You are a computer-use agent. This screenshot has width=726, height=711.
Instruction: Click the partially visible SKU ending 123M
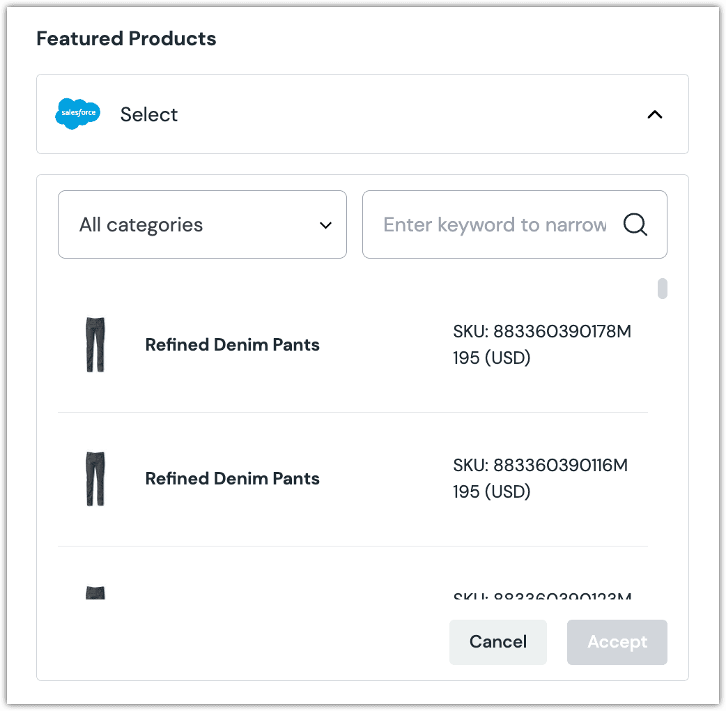pos(542,597)
